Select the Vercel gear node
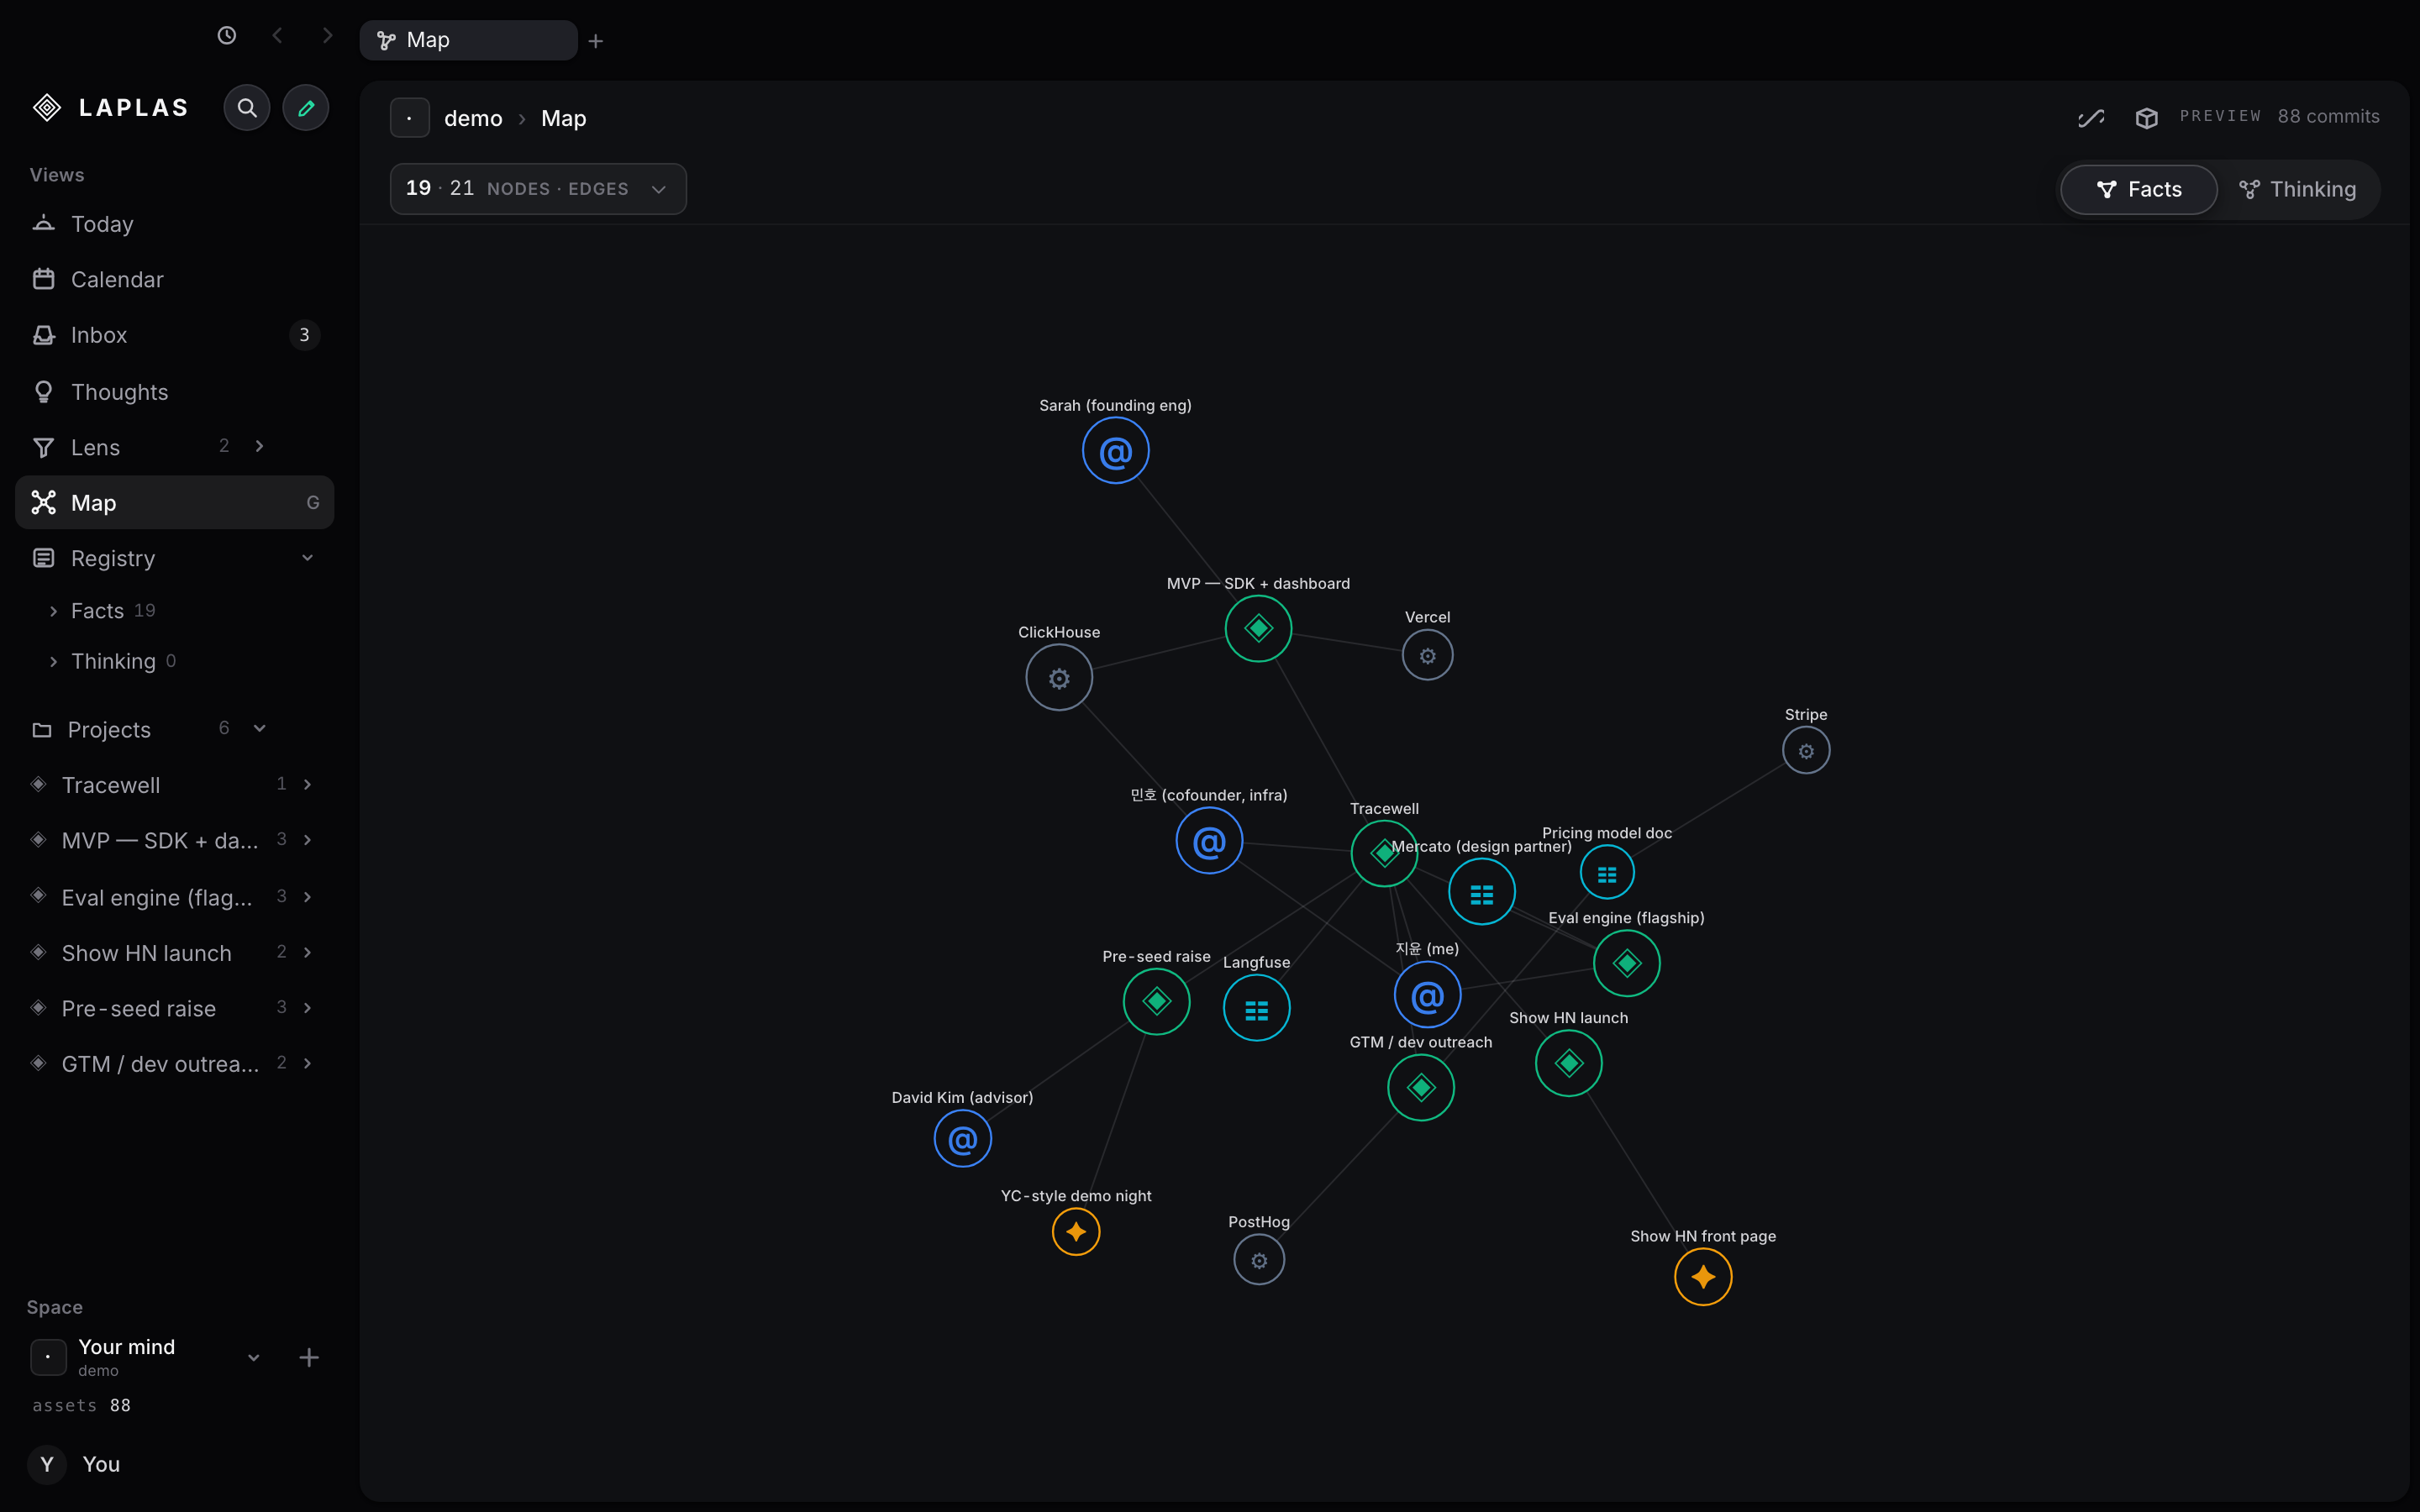 (x=1427, y=656)
